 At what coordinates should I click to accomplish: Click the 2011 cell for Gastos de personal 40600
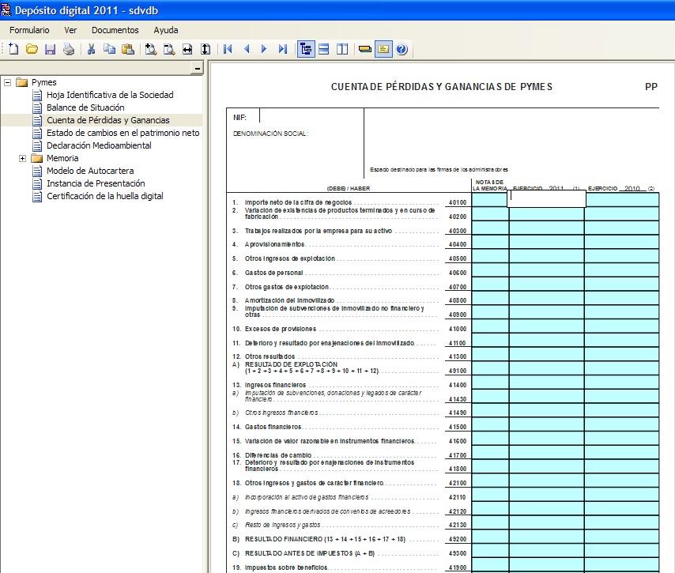click(547, 270)
